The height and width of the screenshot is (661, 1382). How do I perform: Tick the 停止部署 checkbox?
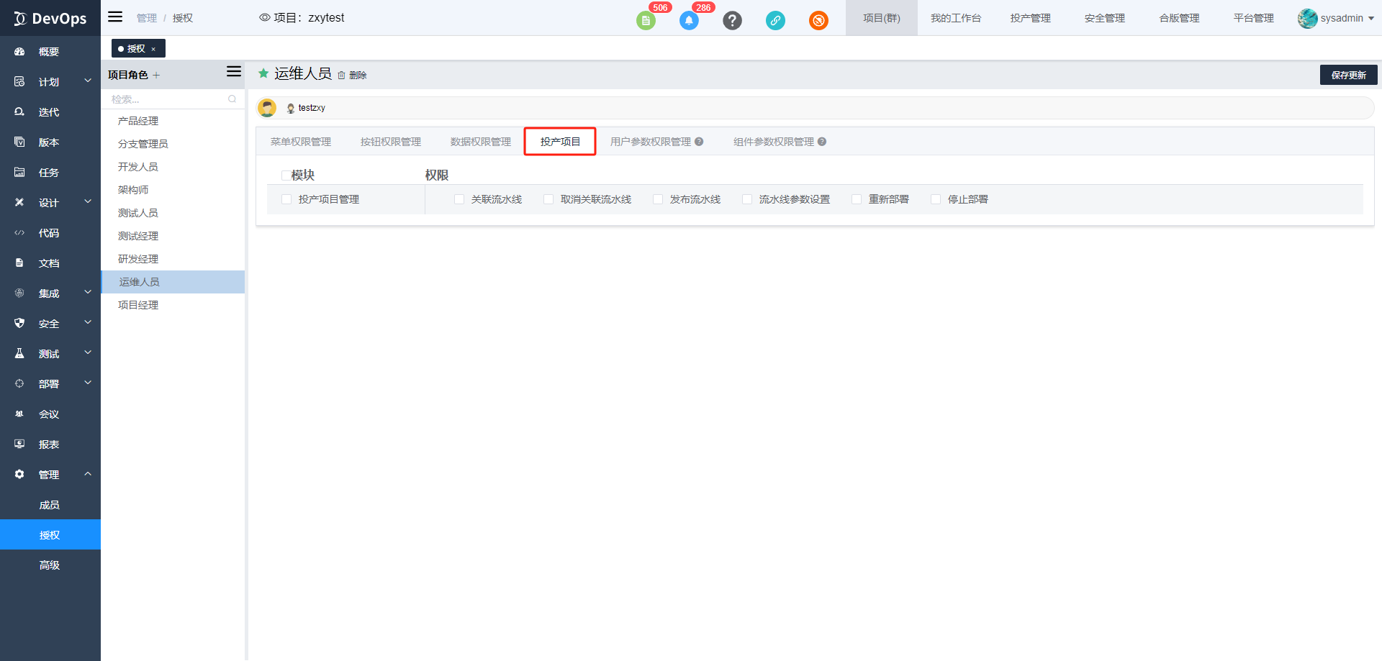pyautogui.click(x=936, y=199)
